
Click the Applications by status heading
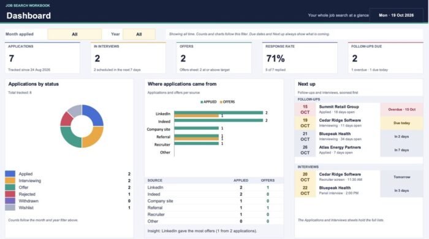click(33, 84)
